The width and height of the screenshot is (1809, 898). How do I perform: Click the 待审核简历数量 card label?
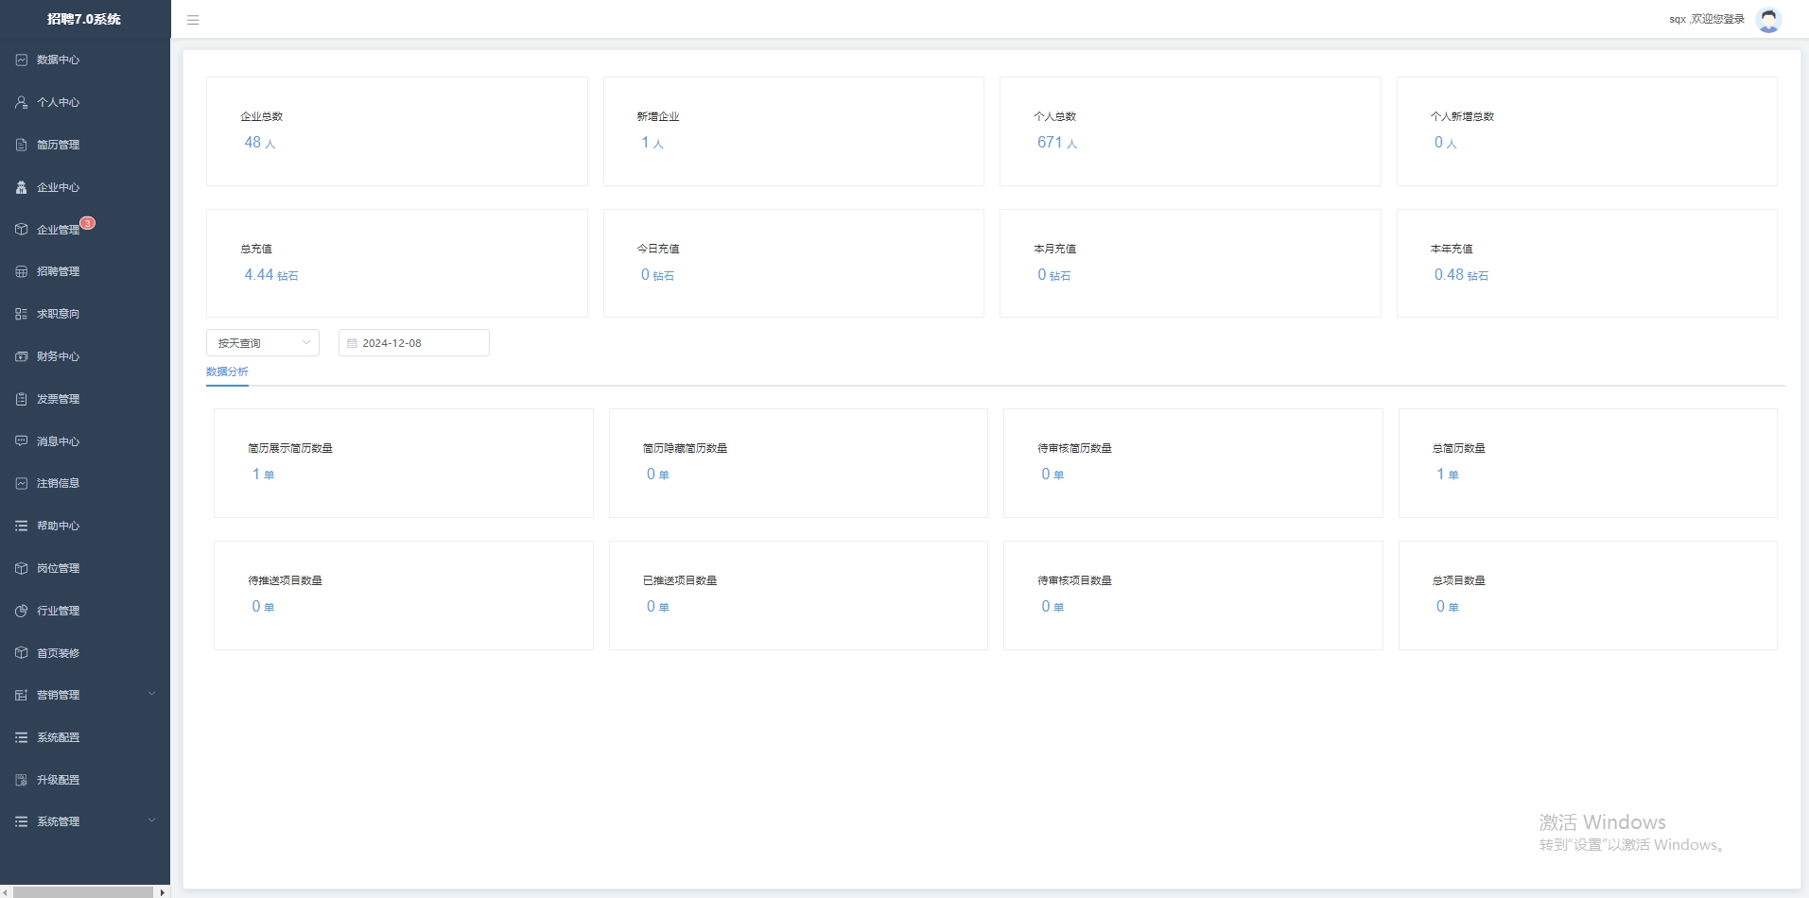pyautogui.click(x=1074, y=448)
